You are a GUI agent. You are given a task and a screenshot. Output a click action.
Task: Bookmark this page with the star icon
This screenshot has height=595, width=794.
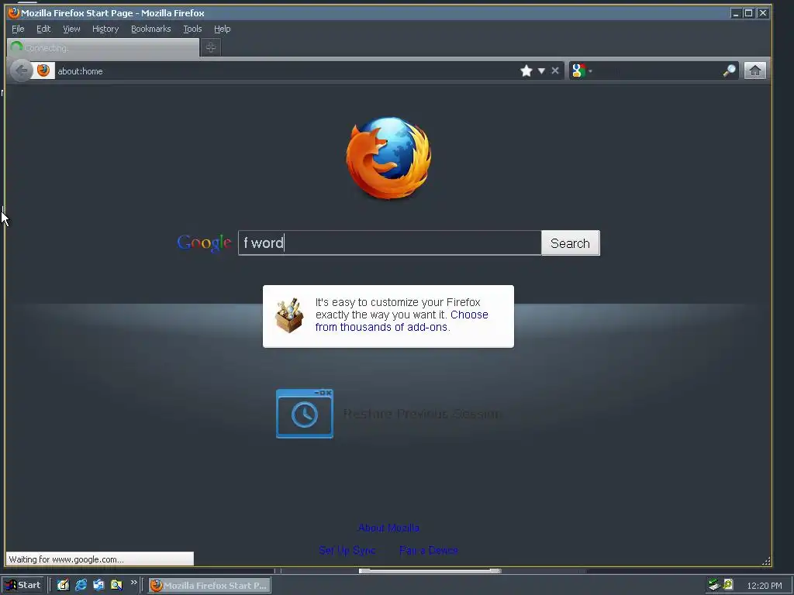coord(526,71)
